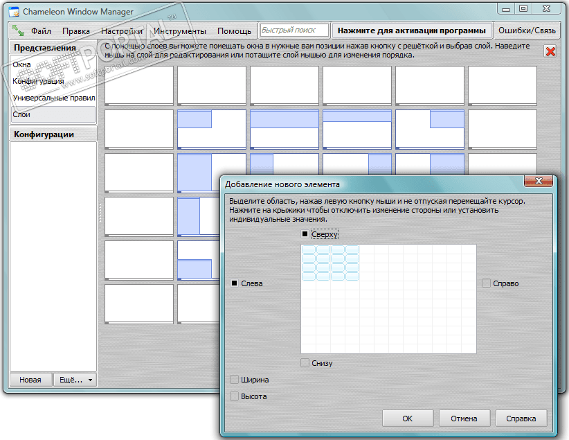
Task: Open the Файл menu
Action: pos(41,31)
